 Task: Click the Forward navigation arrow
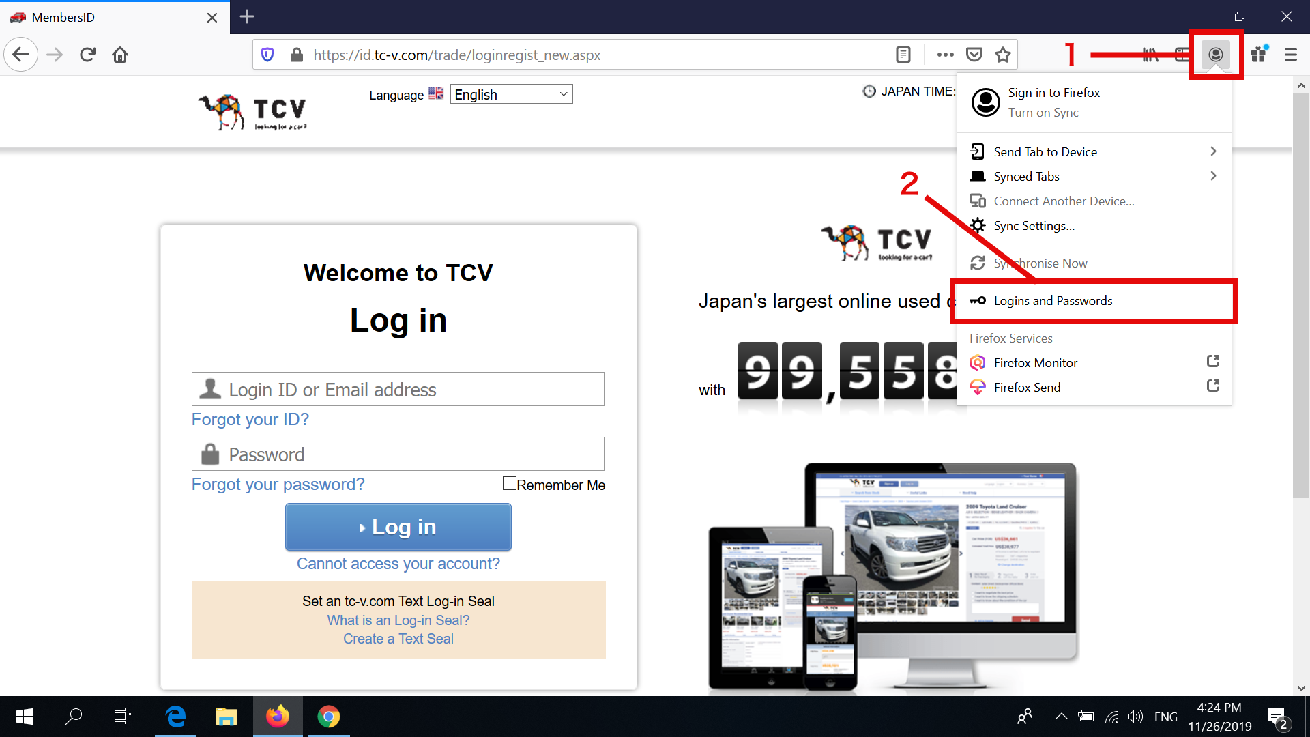point(55,55)
